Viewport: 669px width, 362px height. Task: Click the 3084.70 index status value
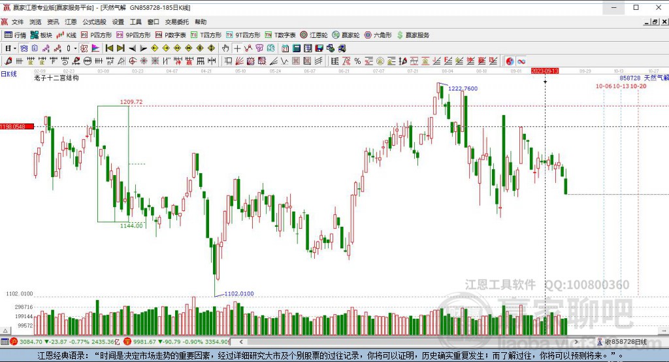coord(31,342)
